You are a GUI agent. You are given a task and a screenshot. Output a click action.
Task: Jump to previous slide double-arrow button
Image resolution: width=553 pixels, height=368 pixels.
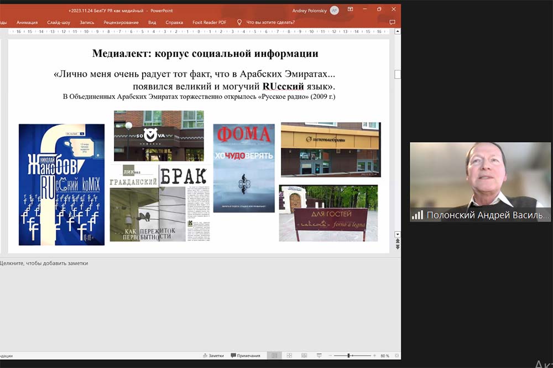click(397, 241)
